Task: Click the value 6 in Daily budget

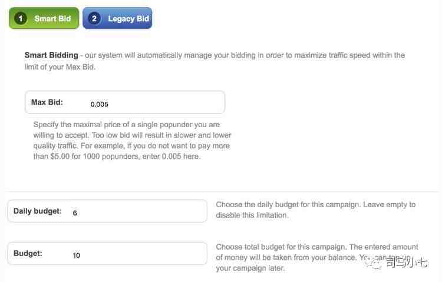Action: coord(75,213)
